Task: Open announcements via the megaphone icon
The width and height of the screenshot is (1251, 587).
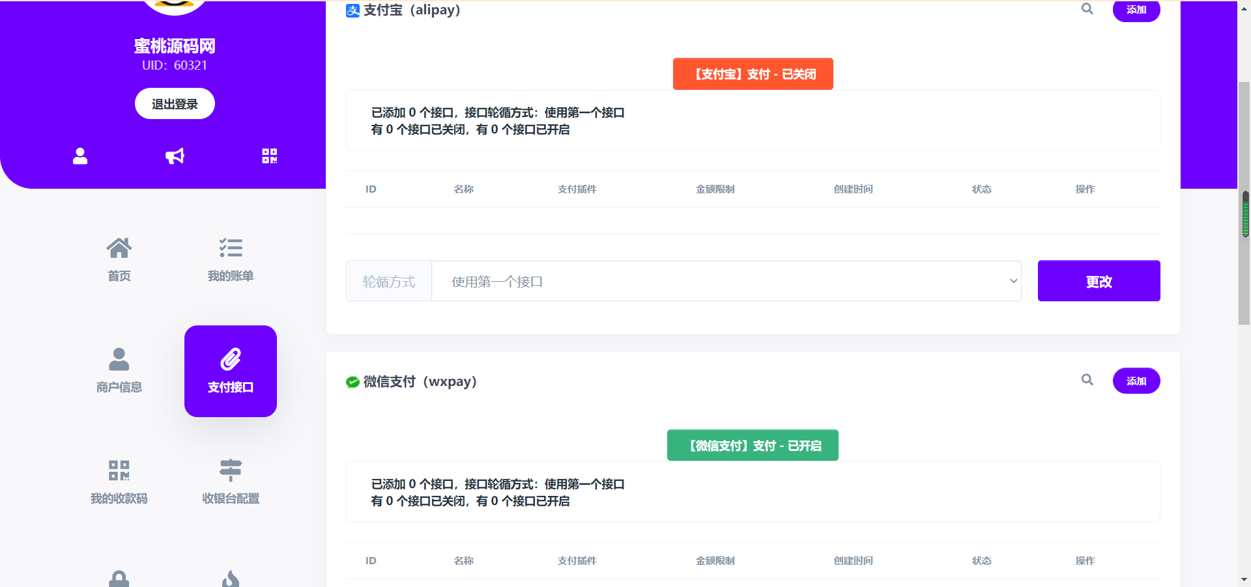Action: [x=175, y=156]
